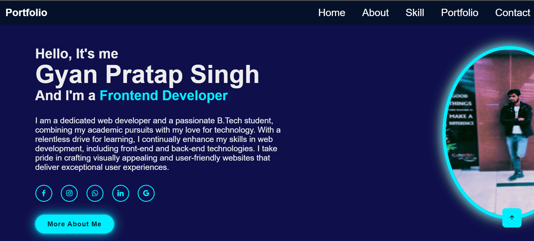
Task: Open the Portfolio navigation menu item
Action: 460,13
